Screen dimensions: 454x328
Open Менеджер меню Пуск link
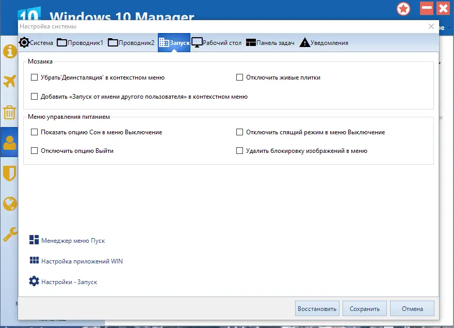point(73,240)
